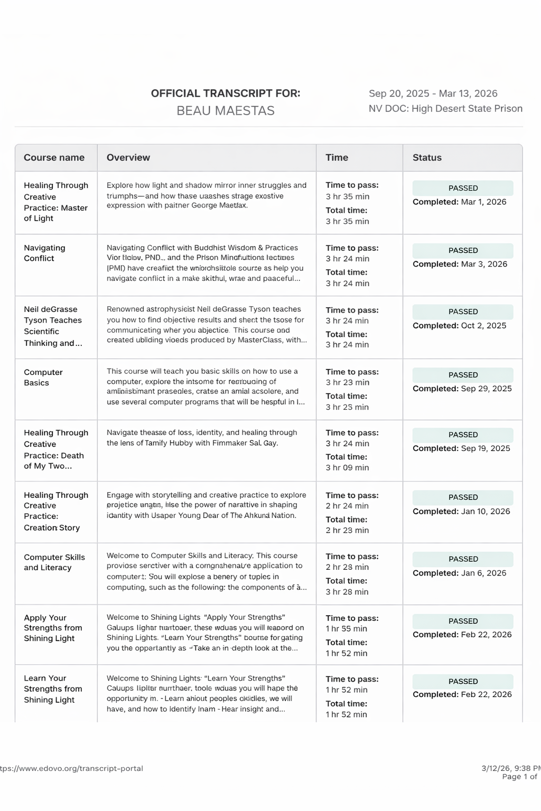
Task: Click Learn Your Strengths from Shining Light title
Action: coord(53,689)
